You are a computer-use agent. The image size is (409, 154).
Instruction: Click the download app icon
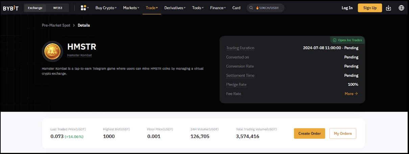[x=388, y=8]
